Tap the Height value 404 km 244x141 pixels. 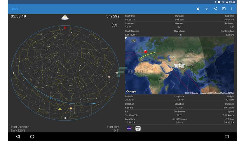pos(229,100)
